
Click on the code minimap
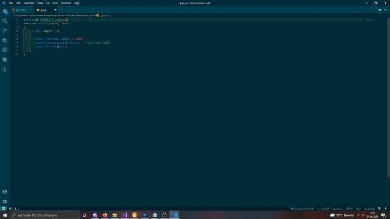pyautogui.click(x=370, y=19)
